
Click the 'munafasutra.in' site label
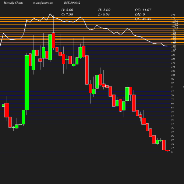(x=43, y=3)
